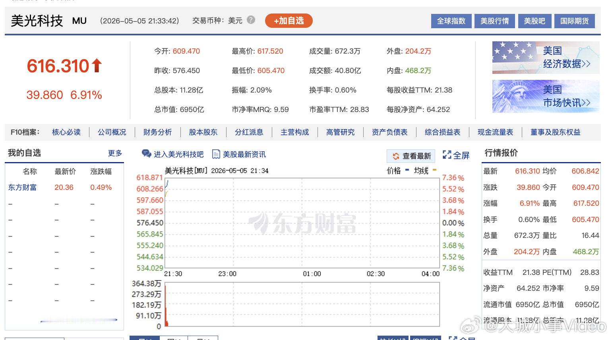The image size is (612, 340).
Task: Click 进入美光科技吧 link
Action: click(x=179, y=154)
